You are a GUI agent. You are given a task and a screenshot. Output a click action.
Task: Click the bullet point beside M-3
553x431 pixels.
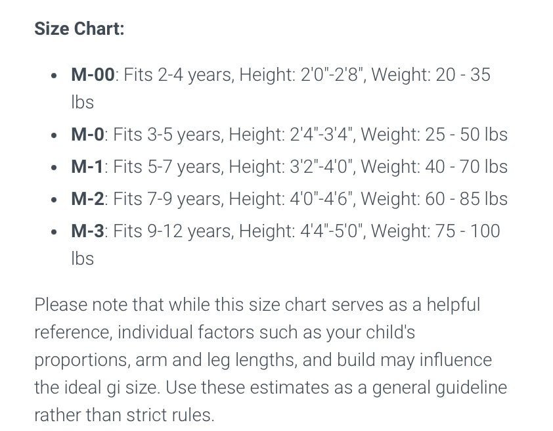[x=54, y=232]
